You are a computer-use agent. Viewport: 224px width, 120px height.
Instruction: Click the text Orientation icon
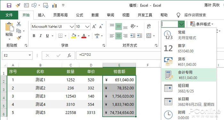point(133,27)
